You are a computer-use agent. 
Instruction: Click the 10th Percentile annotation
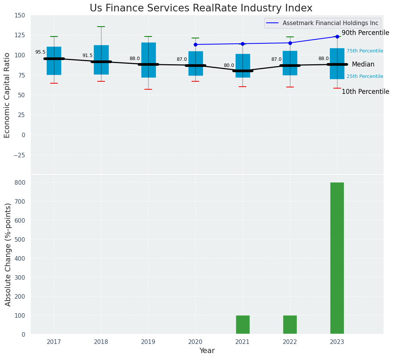point(365,92)
